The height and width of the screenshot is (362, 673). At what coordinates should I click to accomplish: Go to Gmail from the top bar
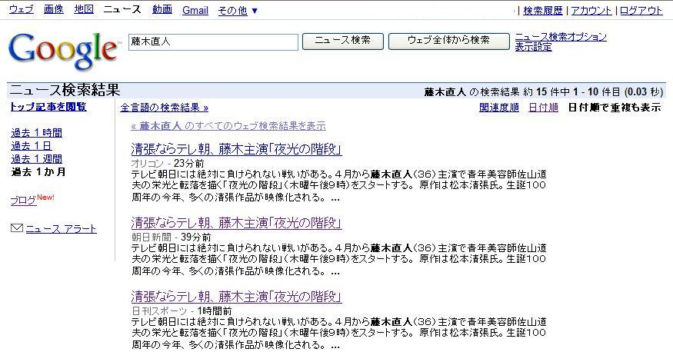tap(195, 10)
